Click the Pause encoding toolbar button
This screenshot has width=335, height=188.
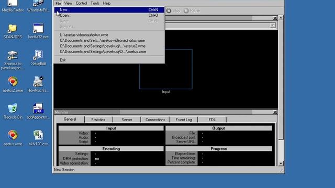[x=192, y=10]
